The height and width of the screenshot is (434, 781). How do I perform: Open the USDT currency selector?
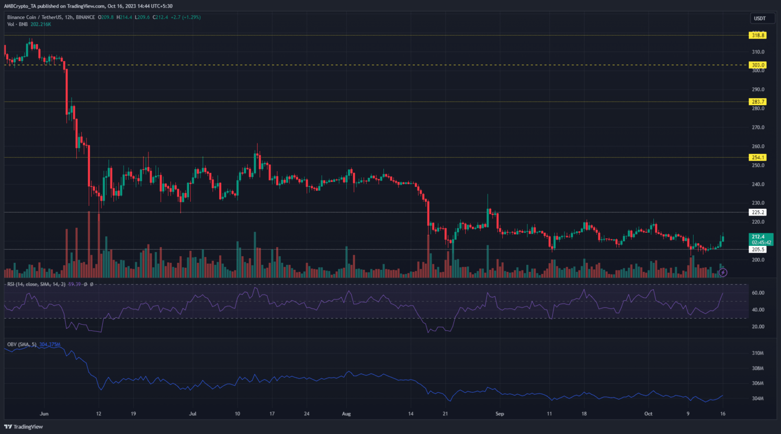(760, 18)
